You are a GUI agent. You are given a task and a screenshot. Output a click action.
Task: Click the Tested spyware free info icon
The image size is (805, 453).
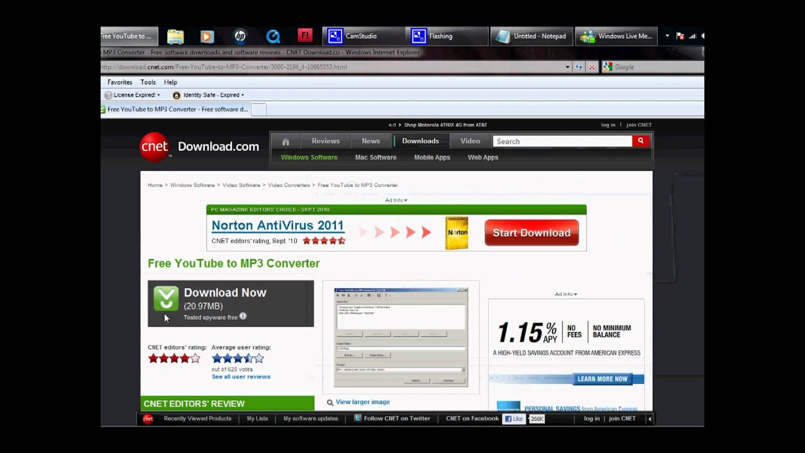243,316
